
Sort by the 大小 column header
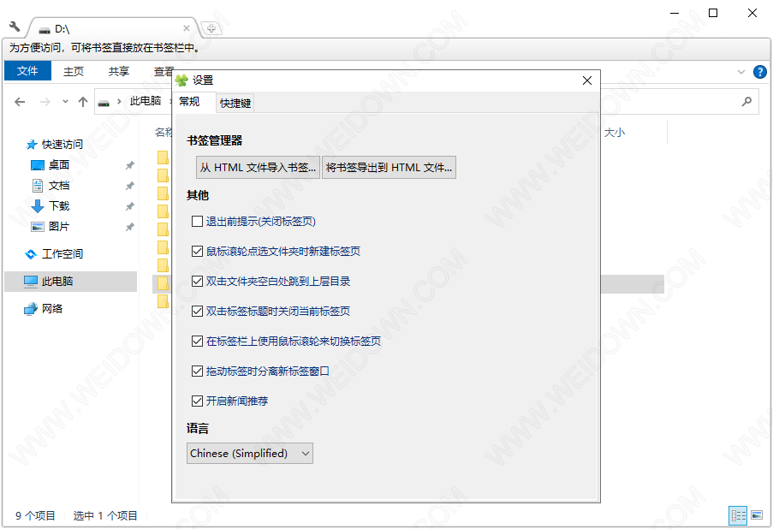tap(615, 133)
